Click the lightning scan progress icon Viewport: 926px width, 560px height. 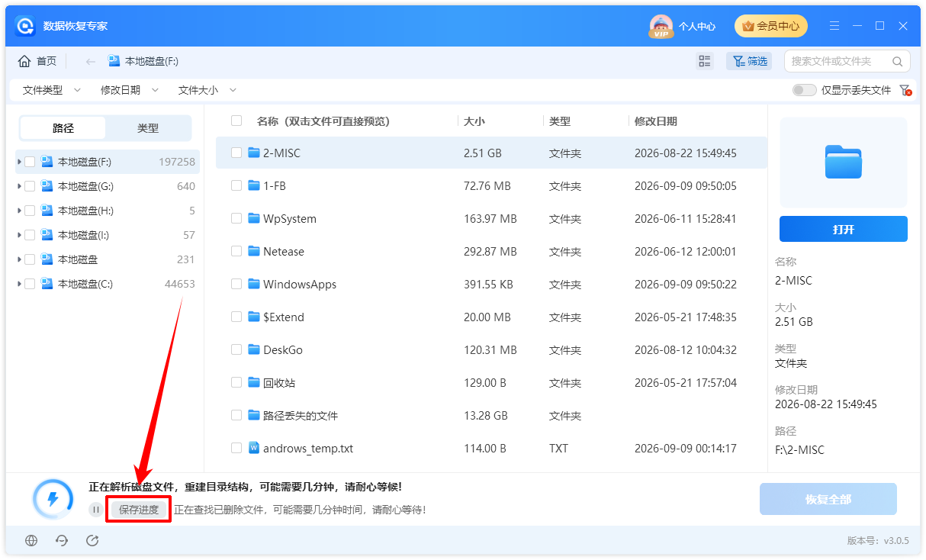[x=53, y=500]
